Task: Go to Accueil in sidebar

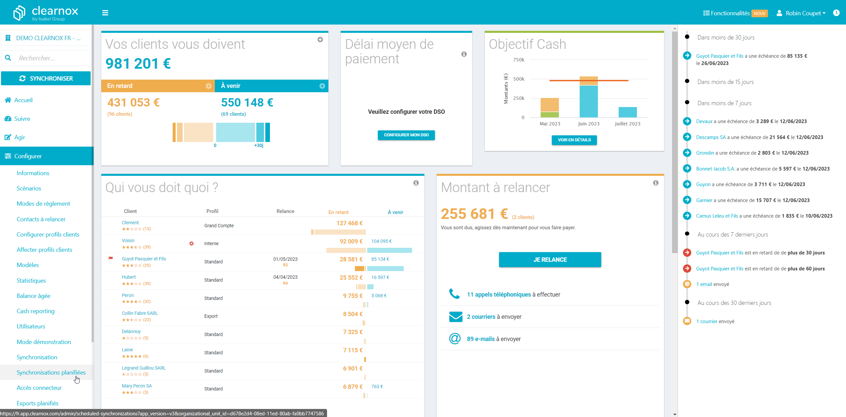Action: 23,100
